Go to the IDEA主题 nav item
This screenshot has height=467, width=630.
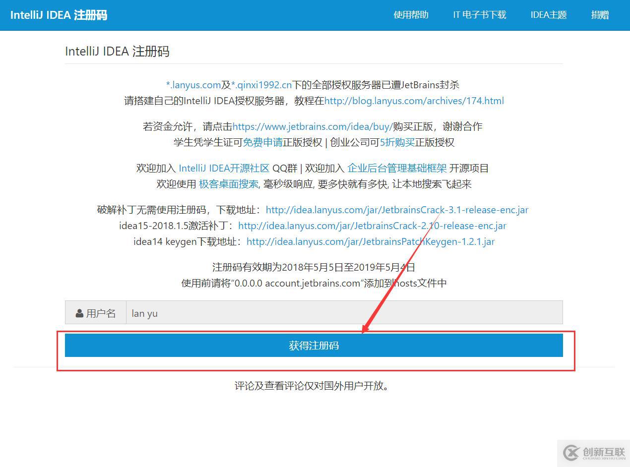(549, 15)
